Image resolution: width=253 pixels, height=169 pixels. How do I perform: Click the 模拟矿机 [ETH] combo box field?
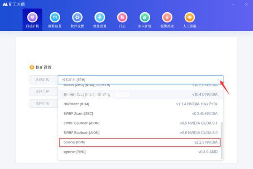tap(140, 80)
